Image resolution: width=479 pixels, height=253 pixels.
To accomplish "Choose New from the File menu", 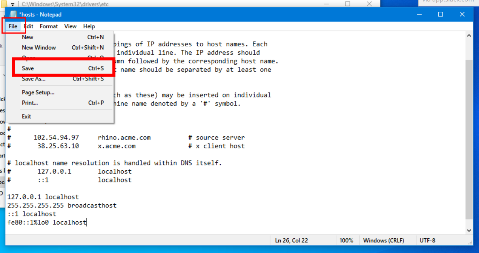I will point(28,37).
